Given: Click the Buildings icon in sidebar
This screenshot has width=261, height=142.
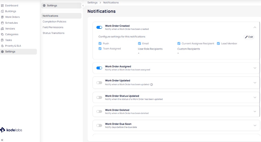Looking at the screenshot, I should point(2,11).
